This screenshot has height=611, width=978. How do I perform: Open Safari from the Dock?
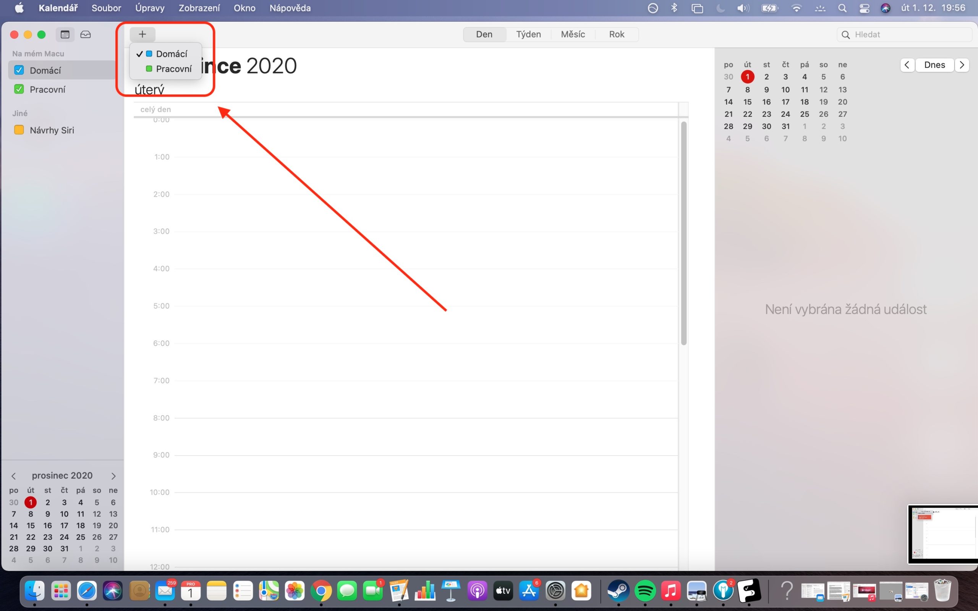pyautogui.click(x=87, y=591)
